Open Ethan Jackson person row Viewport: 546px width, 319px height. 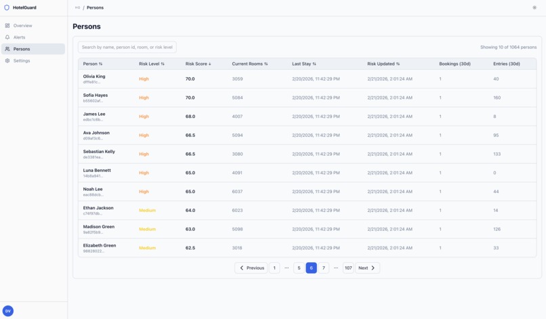coord(307,211)
